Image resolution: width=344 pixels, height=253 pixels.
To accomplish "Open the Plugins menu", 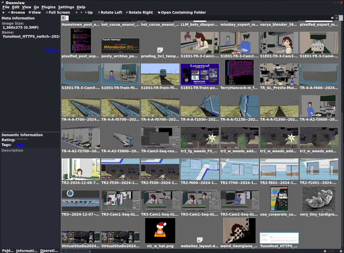I will coord(48,7).
